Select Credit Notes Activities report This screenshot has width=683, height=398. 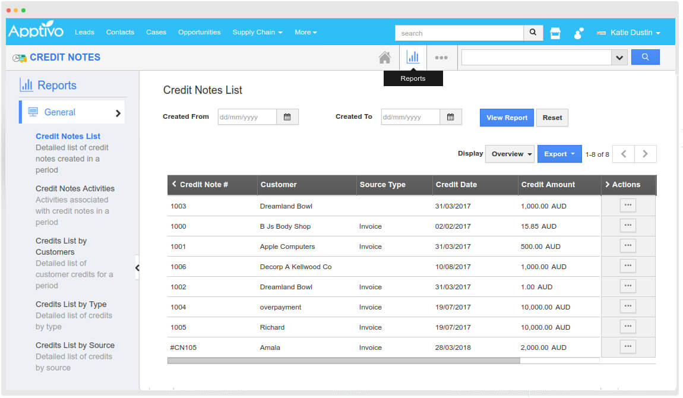tap(75, 188)
